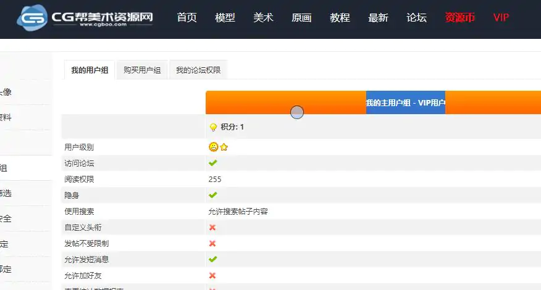Click the 访问论坛 row label
Viewport: 541px width, 290px height.
[x=79, y=163]
